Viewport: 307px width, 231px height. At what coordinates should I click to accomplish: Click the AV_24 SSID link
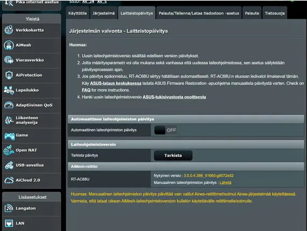click(x=88, y=2)
